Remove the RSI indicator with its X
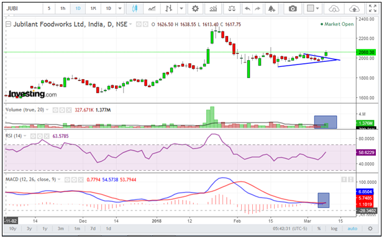384x239 pixels. 46,136
